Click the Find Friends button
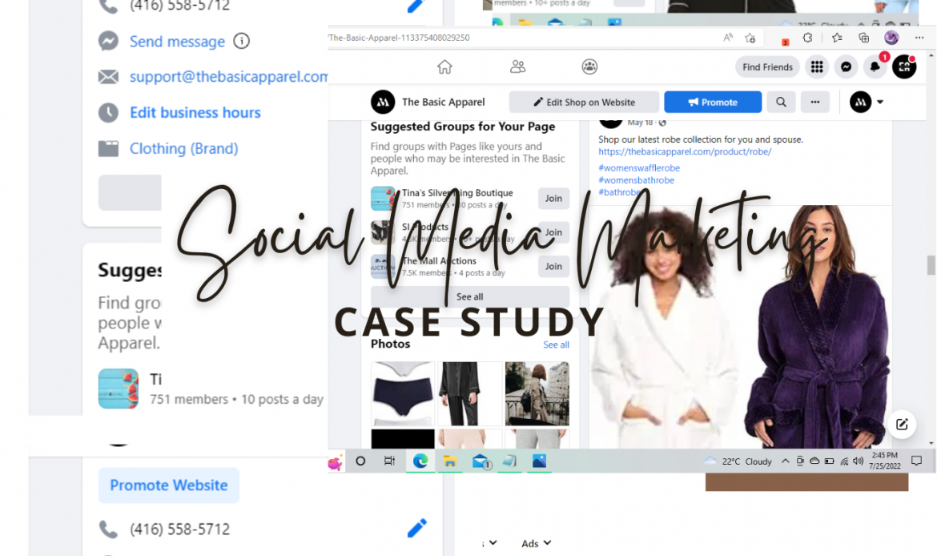This screenshot has width=937, height=556. 767,67
